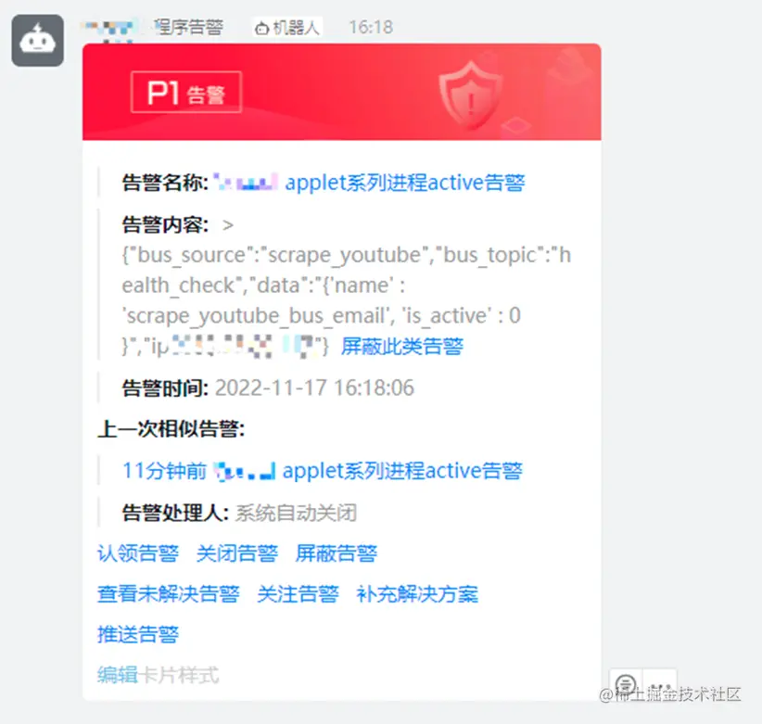Open 编辑卡片样式 link

[x=158, y=675]
